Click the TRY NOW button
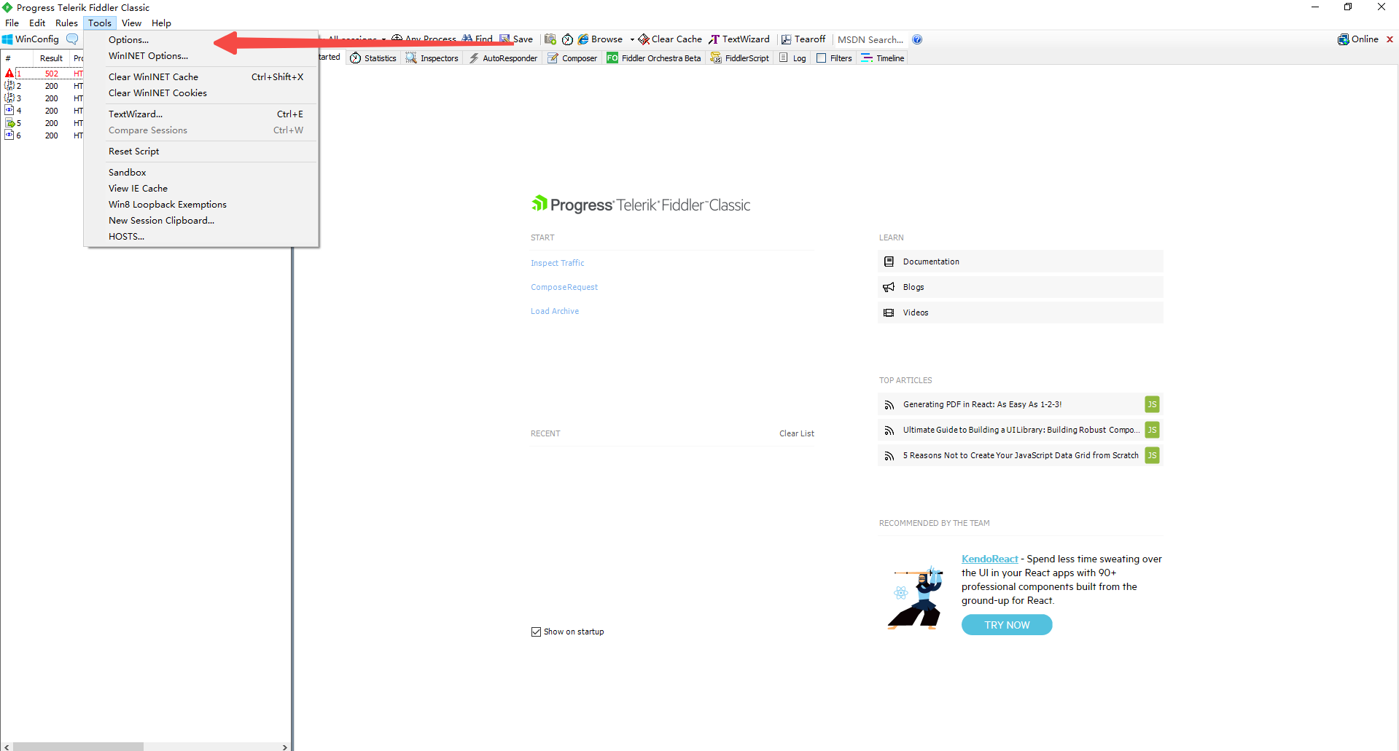The height and width of the screenshot is (751, 1399). [1007, 625]
